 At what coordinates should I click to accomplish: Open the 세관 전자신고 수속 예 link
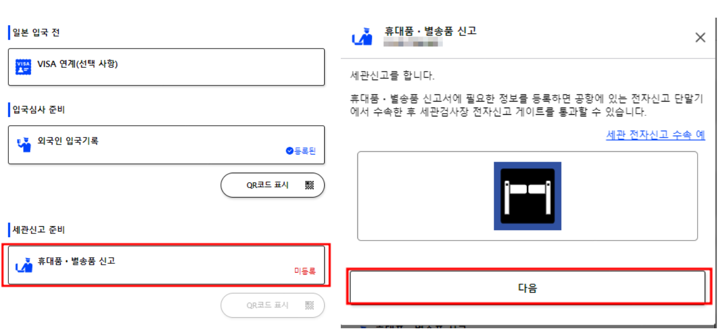656,135
